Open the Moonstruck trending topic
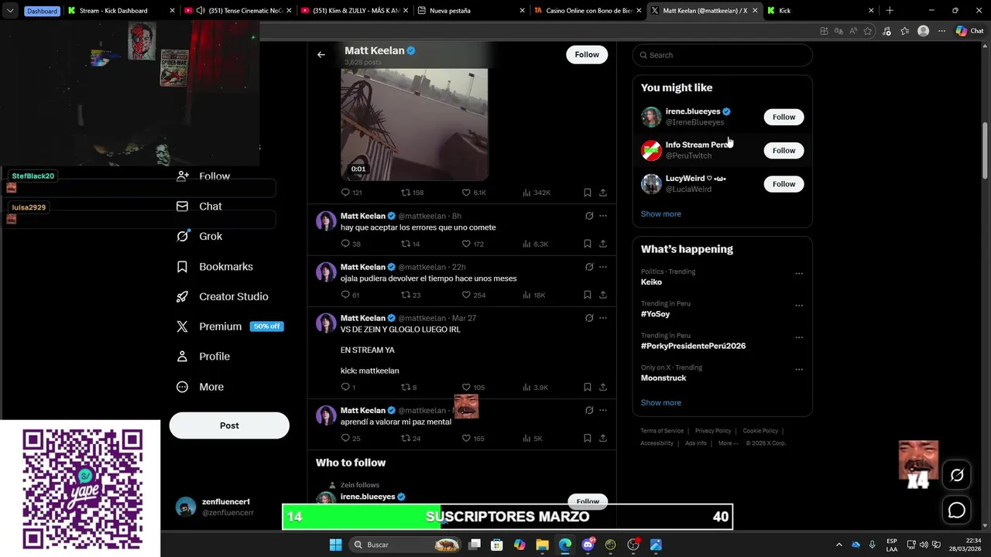The image size is (991, 557). click(664, 378)
